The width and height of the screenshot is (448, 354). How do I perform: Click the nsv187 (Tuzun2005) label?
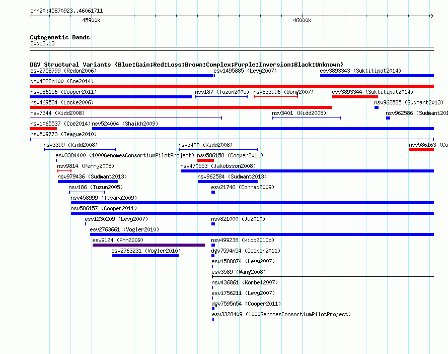pos(222,92)
